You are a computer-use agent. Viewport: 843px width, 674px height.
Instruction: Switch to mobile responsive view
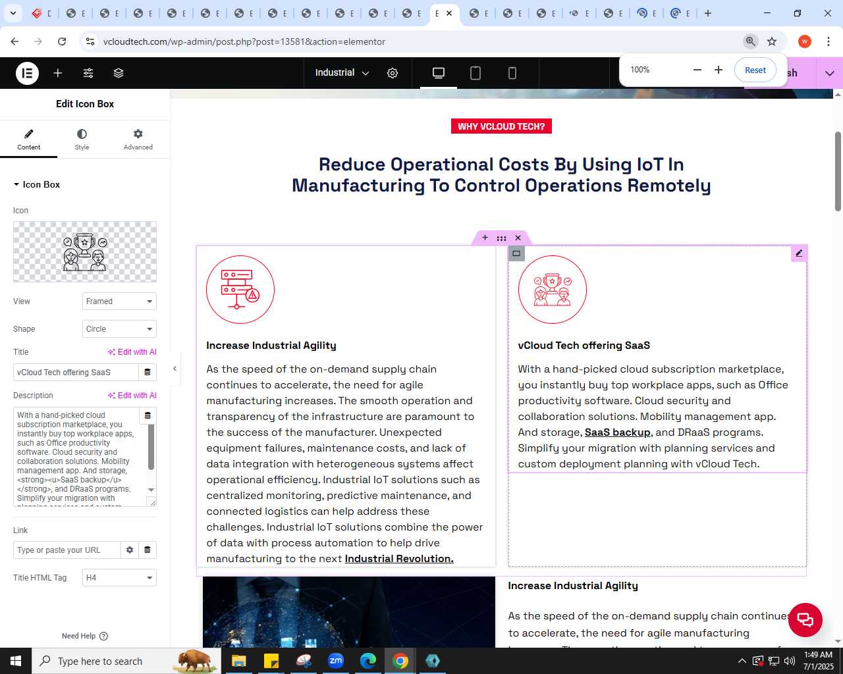click(x=512, y=73)
